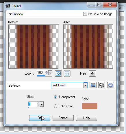This screenshot has width=126, height=134.
Task: Collapse the Preview section triangle
Action: pos(10,14)
